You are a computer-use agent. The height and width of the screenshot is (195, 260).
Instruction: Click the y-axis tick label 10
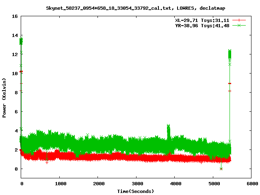tap(15, 74)
